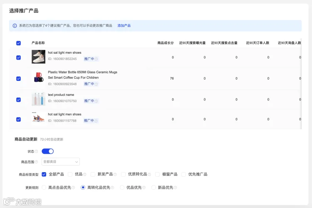Select the 高点击品优先 radio option
The height and width of the screenshot is (208, 312).
44,188
